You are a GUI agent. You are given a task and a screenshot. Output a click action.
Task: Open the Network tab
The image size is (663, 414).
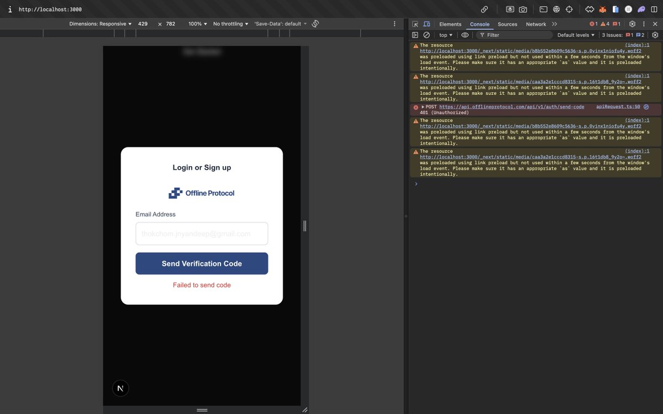point(536,24)
